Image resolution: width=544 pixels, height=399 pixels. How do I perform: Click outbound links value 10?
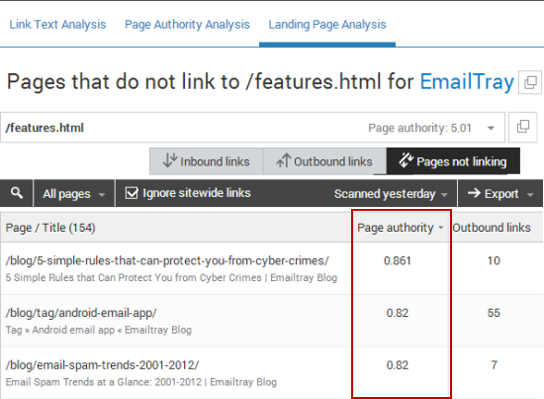tap(494, 260)
